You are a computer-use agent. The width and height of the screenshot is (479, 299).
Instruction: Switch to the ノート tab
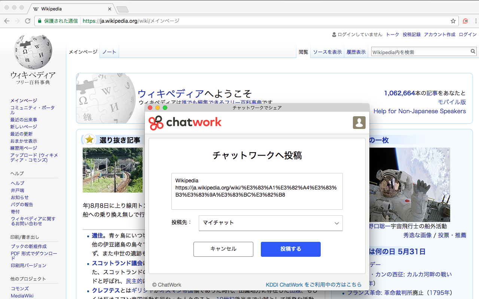click(109, 52)
